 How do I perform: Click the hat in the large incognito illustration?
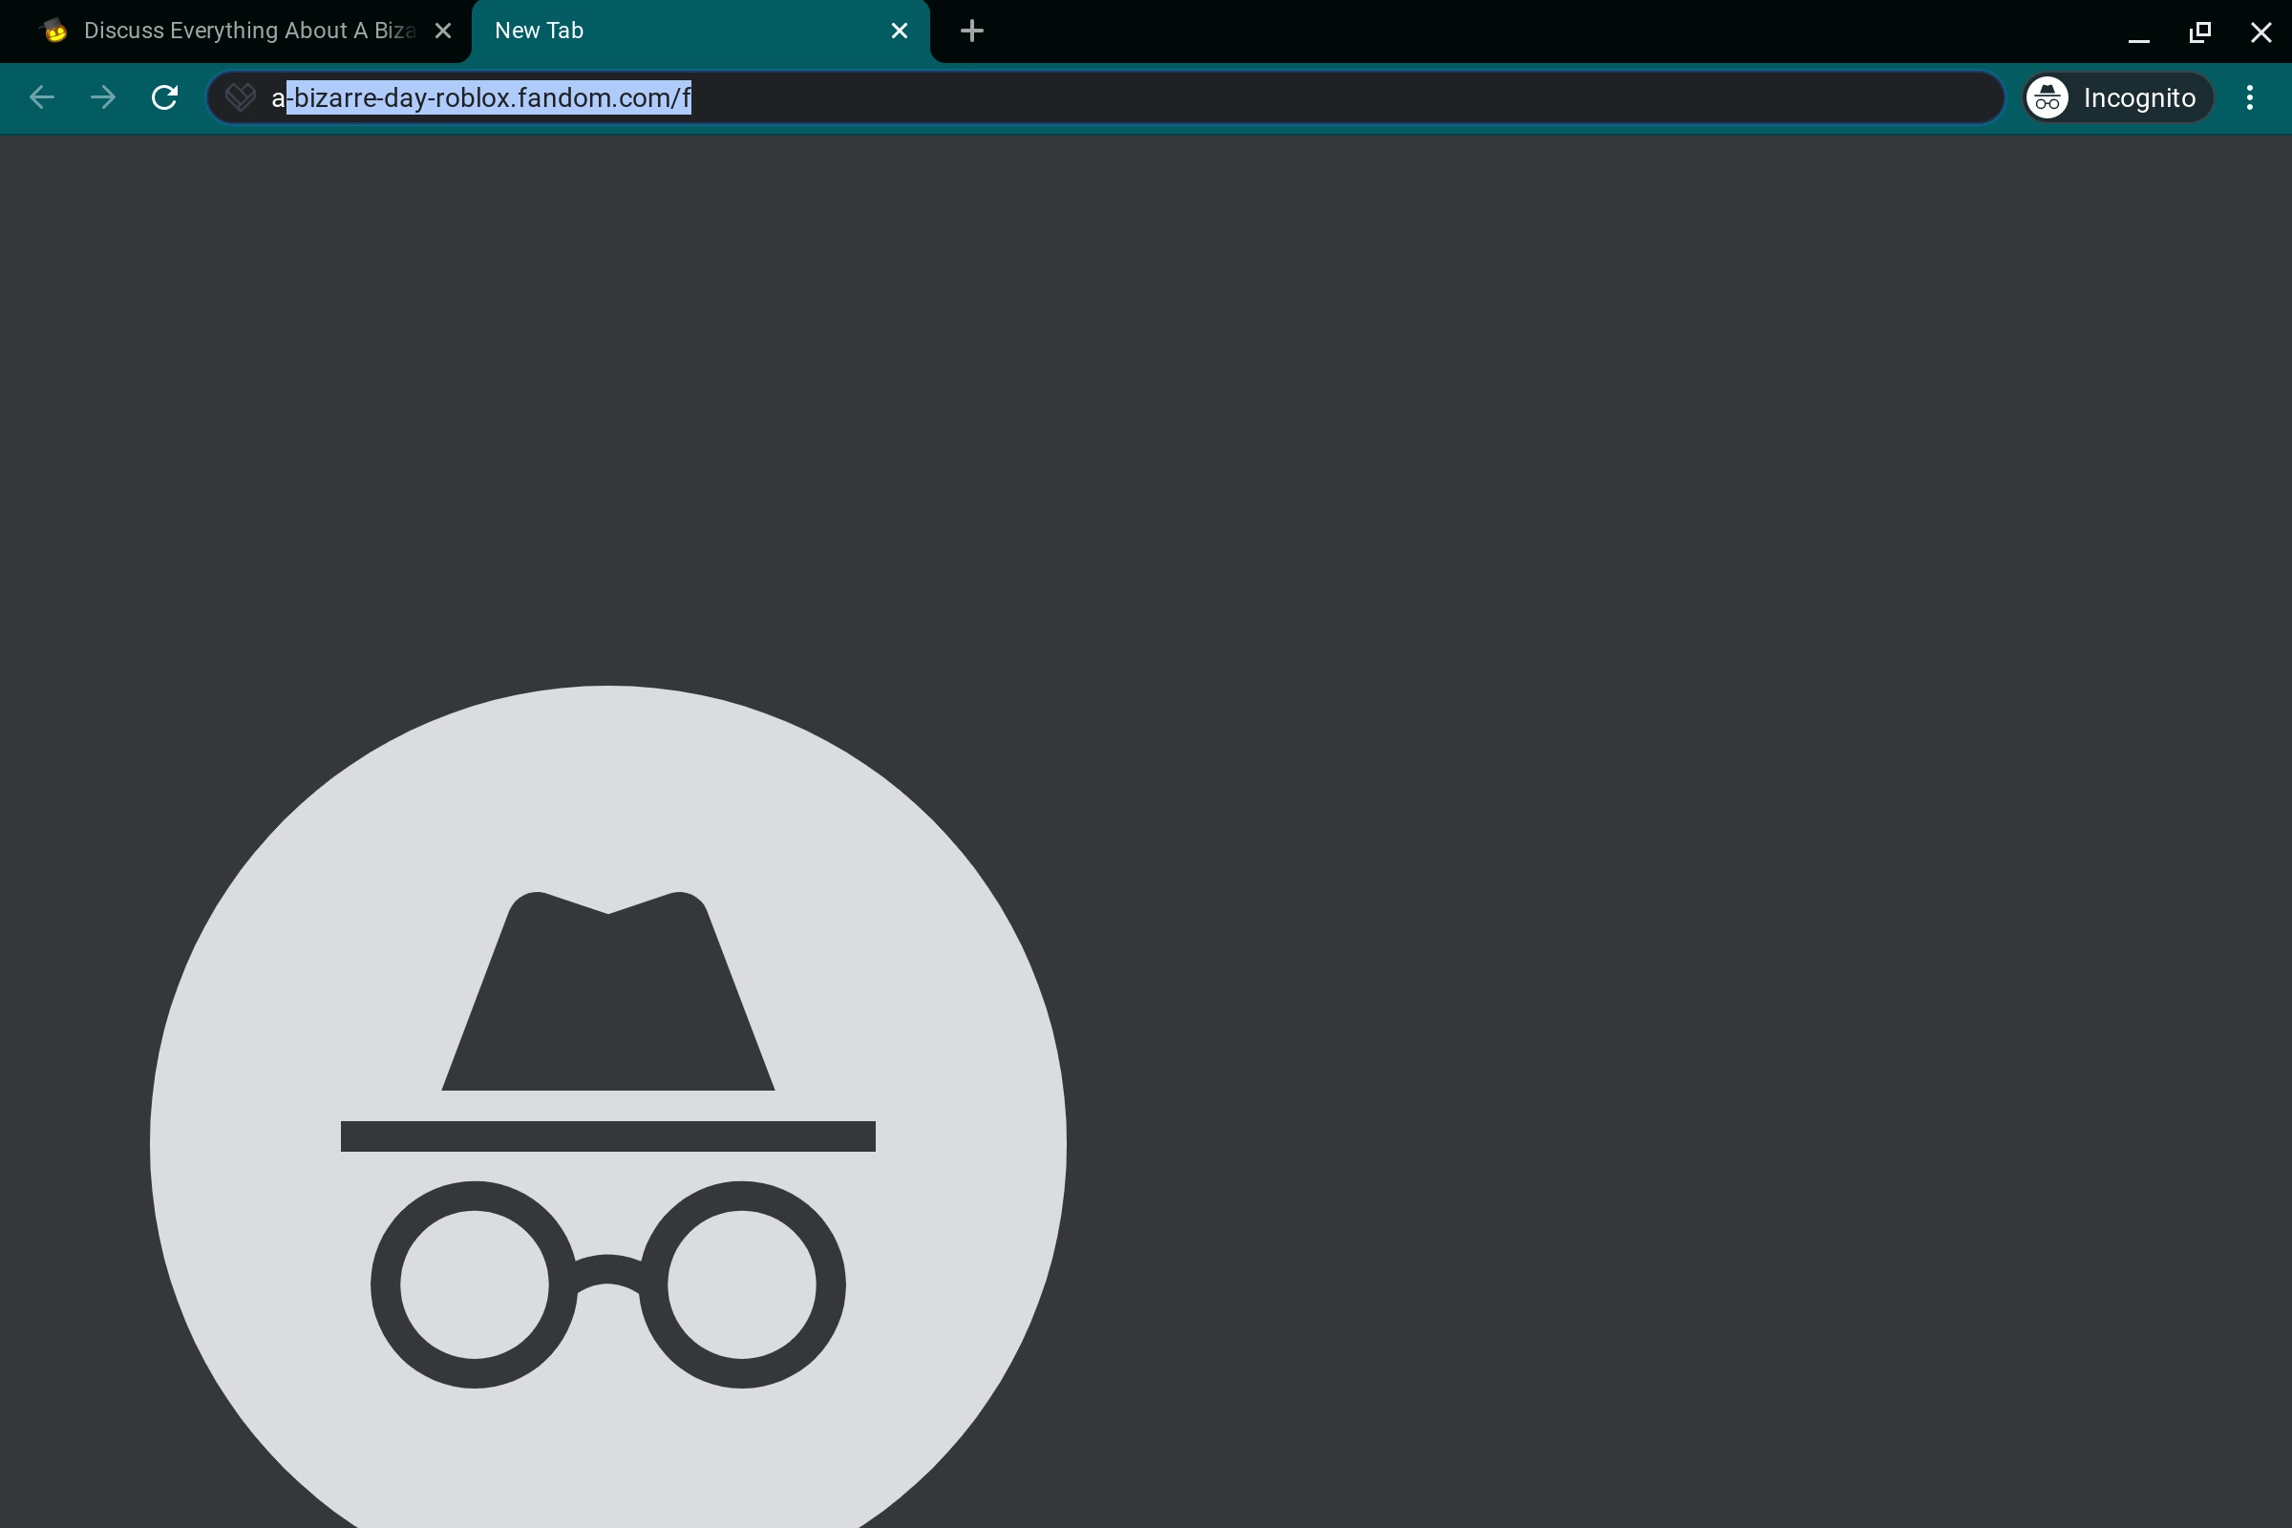pyautogui.click(x=608, y=1004)
